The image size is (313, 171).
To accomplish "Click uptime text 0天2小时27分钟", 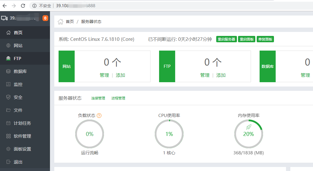I will (195, 39).
